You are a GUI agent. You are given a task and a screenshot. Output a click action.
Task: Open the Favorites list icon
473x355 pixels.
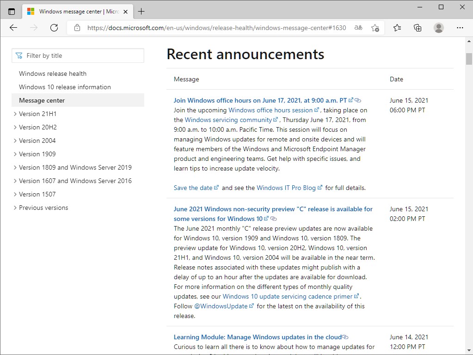397,28
